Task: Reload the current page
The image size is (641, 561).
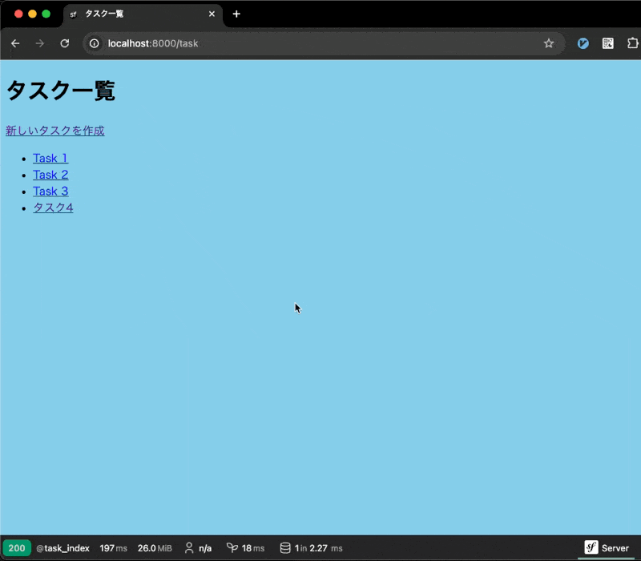Action: (65, 44)
